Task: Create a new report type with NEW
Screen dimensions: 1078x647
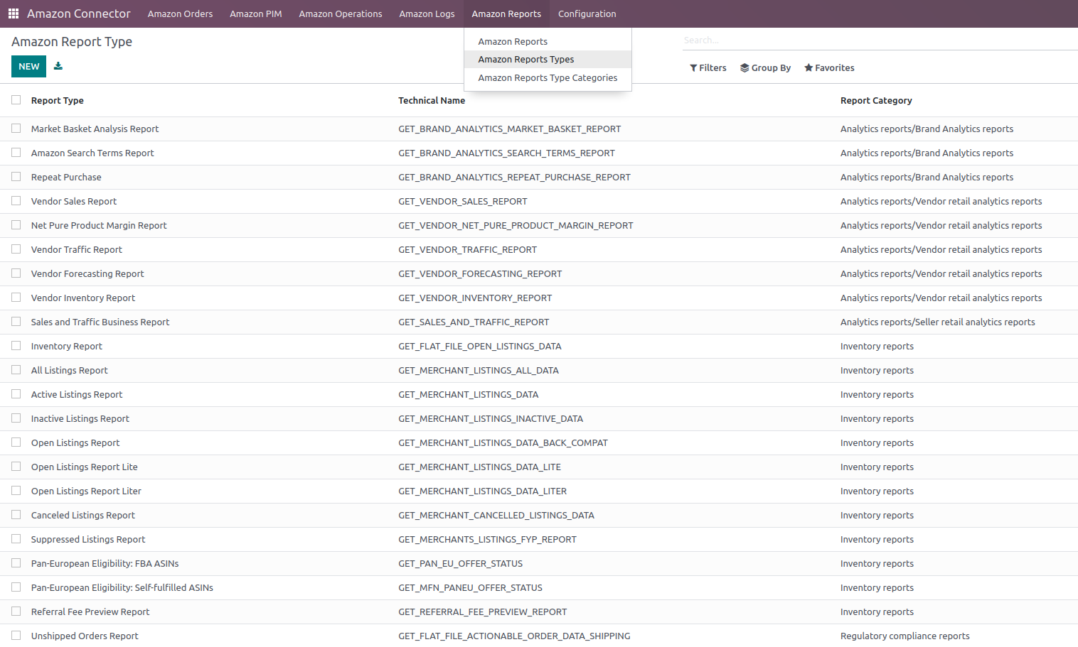Action: coord(29,66)
